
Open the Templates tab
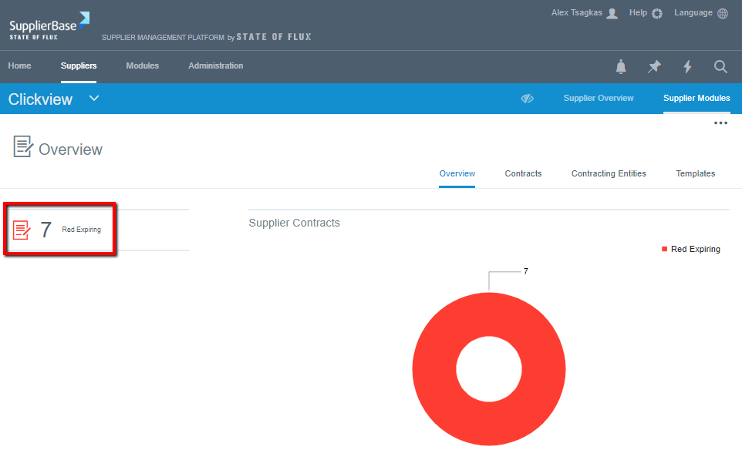tap(695, 174)
